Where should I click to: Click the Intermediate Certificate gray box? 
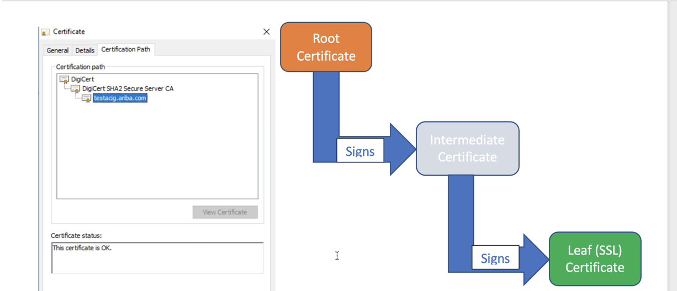(x=467, y=149)
